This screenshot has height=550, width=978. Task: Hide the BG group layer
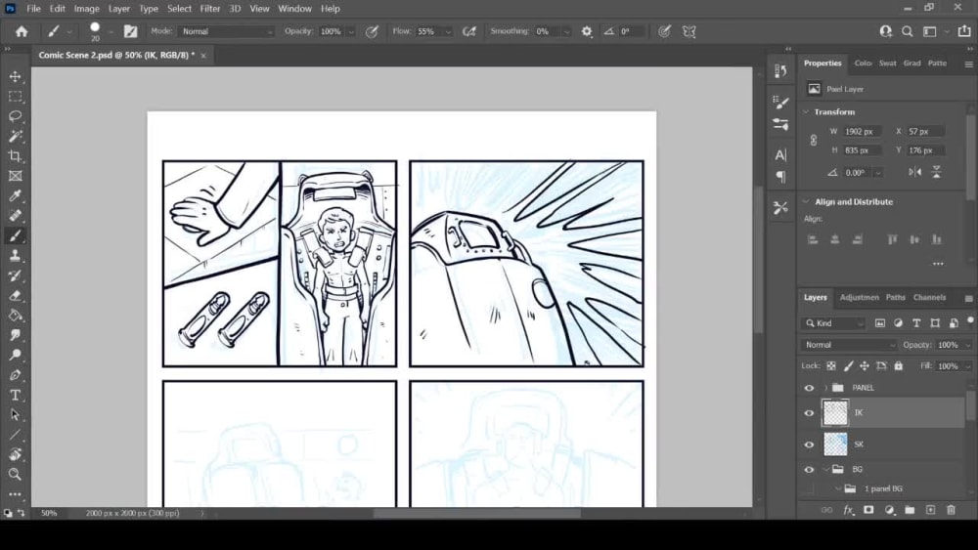(x=809, y=470)
